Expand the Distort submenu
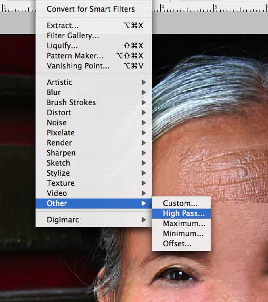The image size is (268, 302). (93, 113)
